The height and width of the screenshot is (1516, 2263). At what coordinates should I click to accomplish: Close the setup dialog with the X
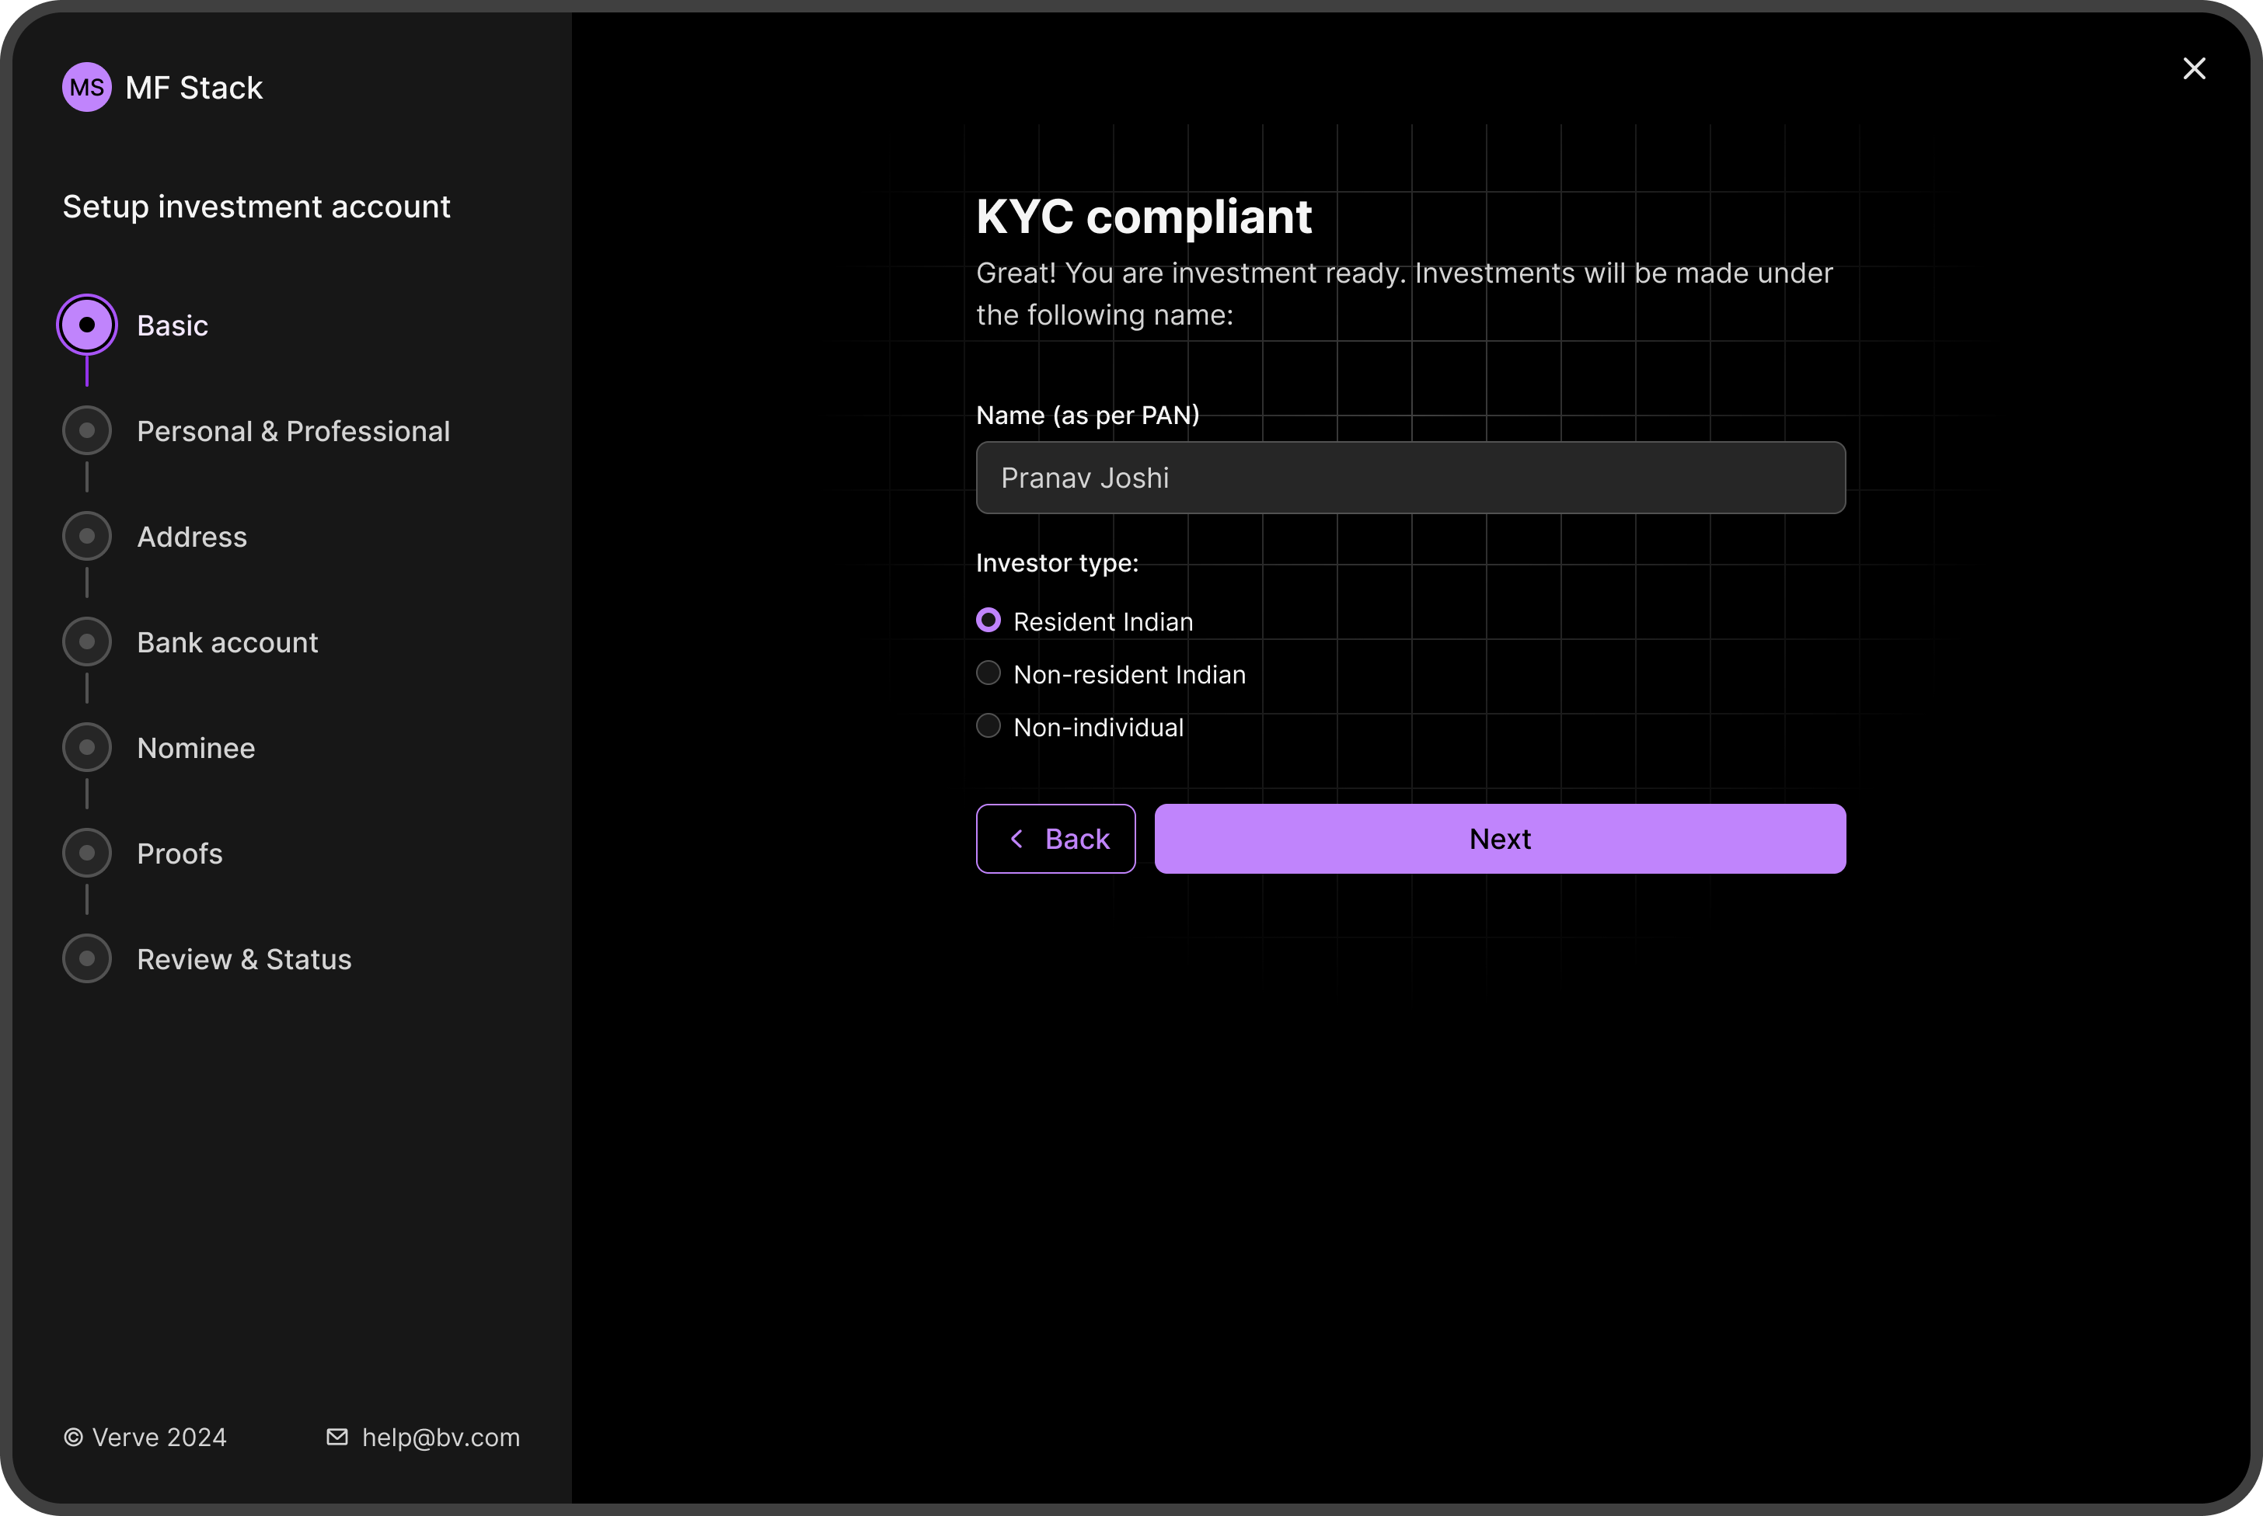point(2195,68)
